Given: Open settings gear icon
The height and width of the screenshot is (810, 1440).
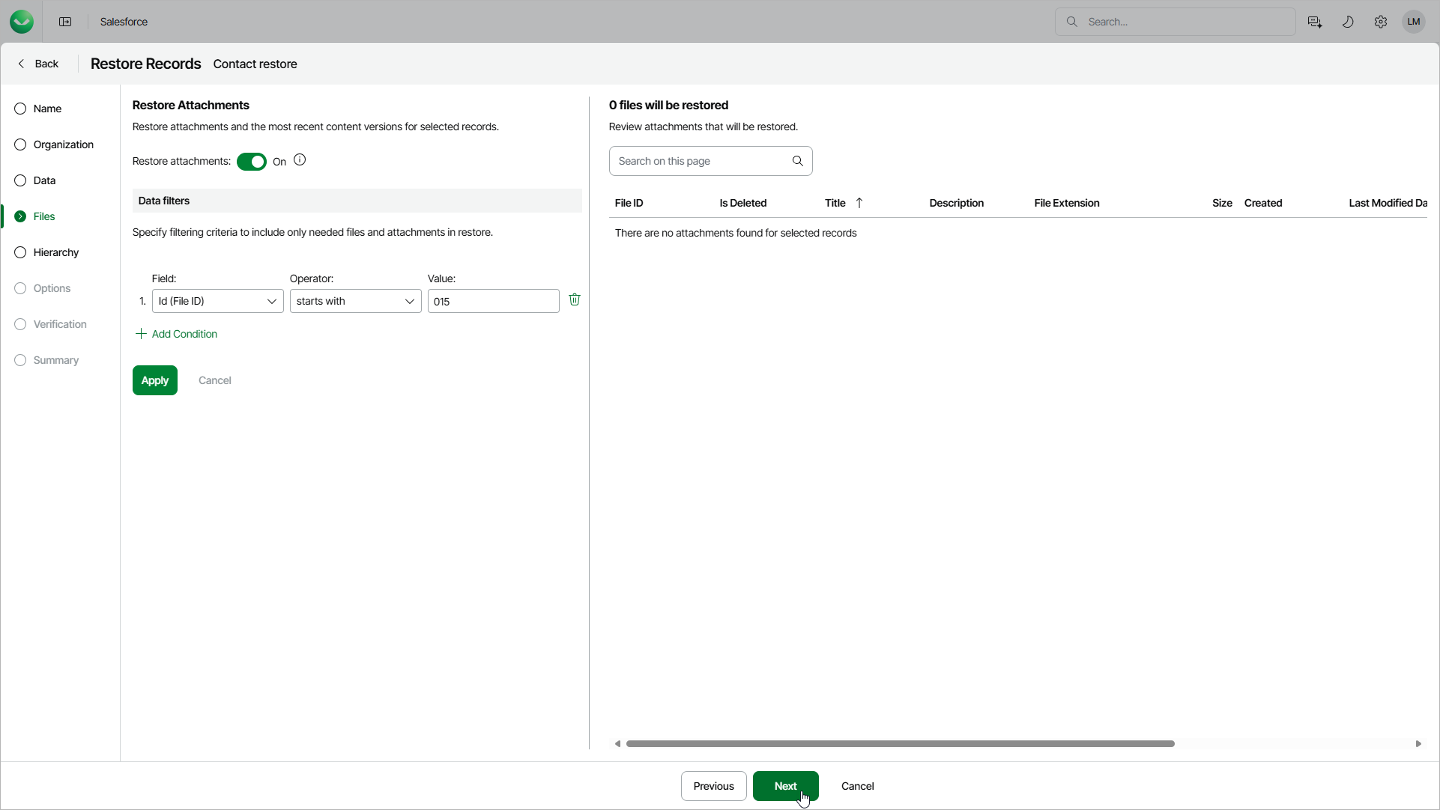Looking at the screenshot, I should coord(1380,22).
